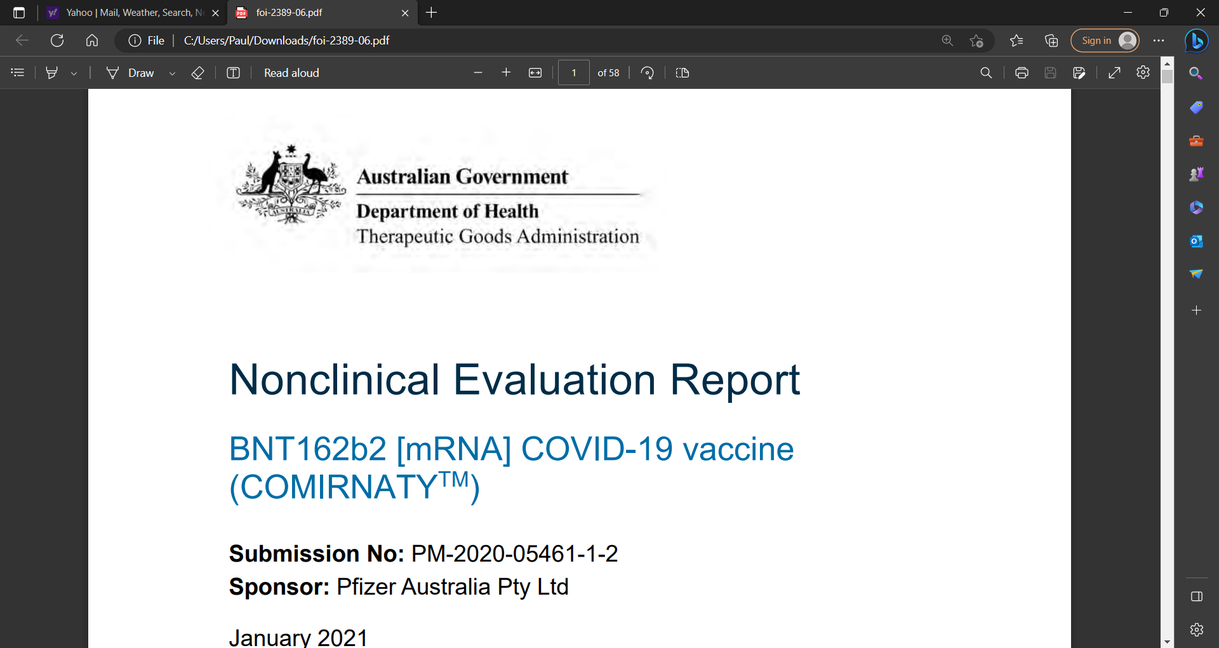Click Nonclinical Evaluation Report heading
Viewport: 1219px width, 648px height.
click(x=514, y=380)
